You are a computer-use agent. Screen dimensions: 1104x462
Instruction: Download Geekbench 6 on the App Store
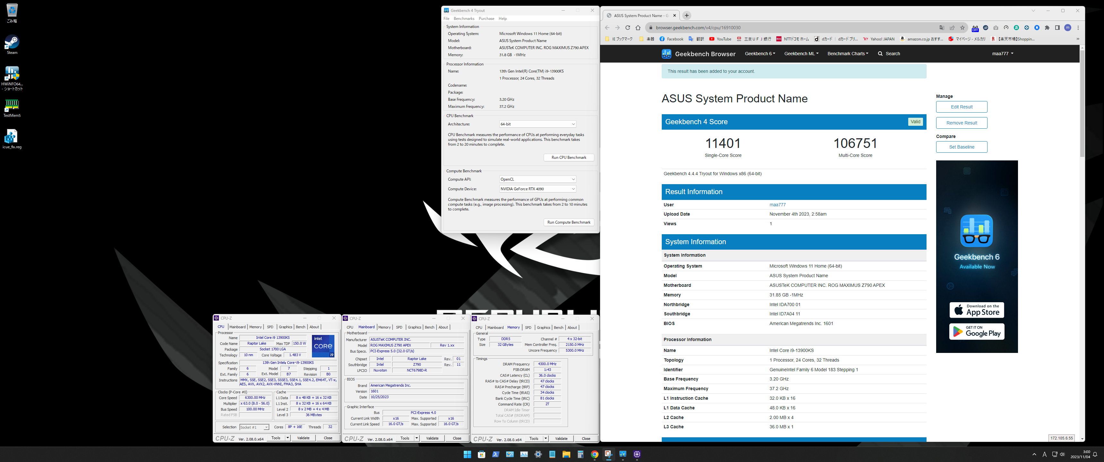pos(977,310)
